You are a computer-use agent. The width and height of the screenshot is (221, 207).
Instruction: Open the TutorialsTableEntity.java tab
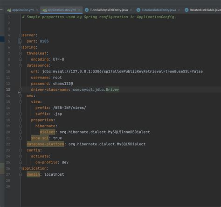click(x=159, y=10)
